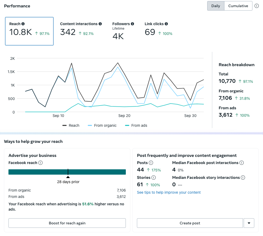Click From ads value 3,612 in breakdown
The height and width of the screenshot is (236, 263).
(225, 115)
